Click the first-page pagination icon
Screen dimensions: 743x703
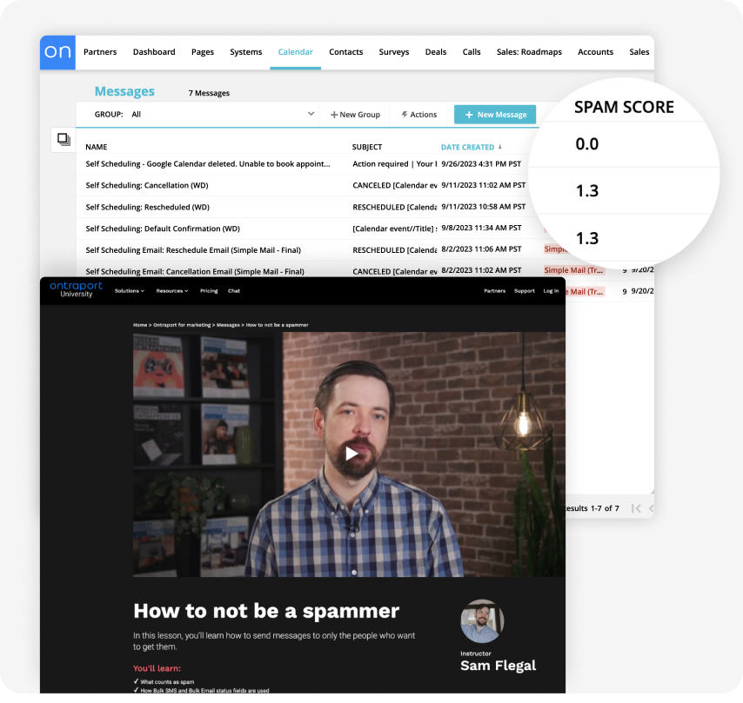(x=637, y=508)
